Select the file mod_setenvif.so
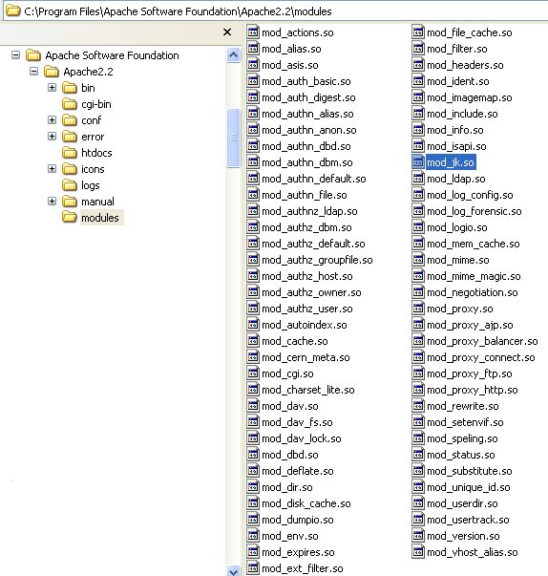Image resolution: width=548 pixels, height=576 pixels. click(x=465, y=422)
